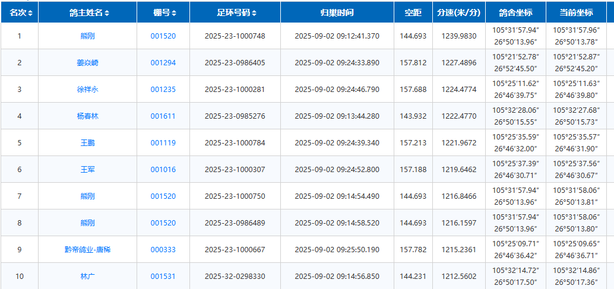Click the 分速(米/分) column header
Viewport: 614px width, 289px height.
pos(458,12)
